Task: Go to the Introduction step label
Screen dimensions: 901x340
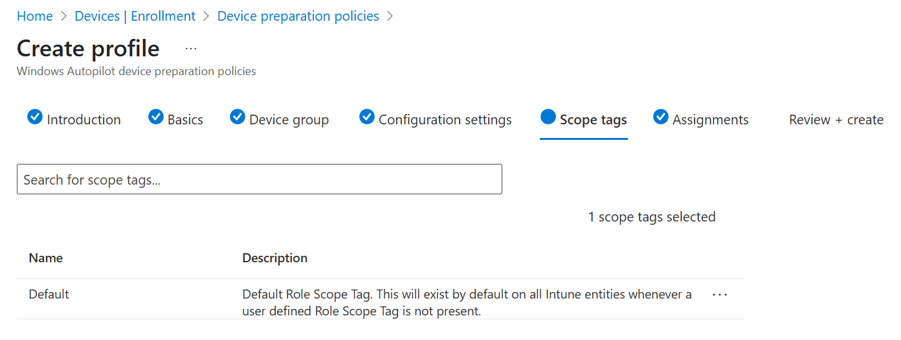Action: click(x=83, y=120)
